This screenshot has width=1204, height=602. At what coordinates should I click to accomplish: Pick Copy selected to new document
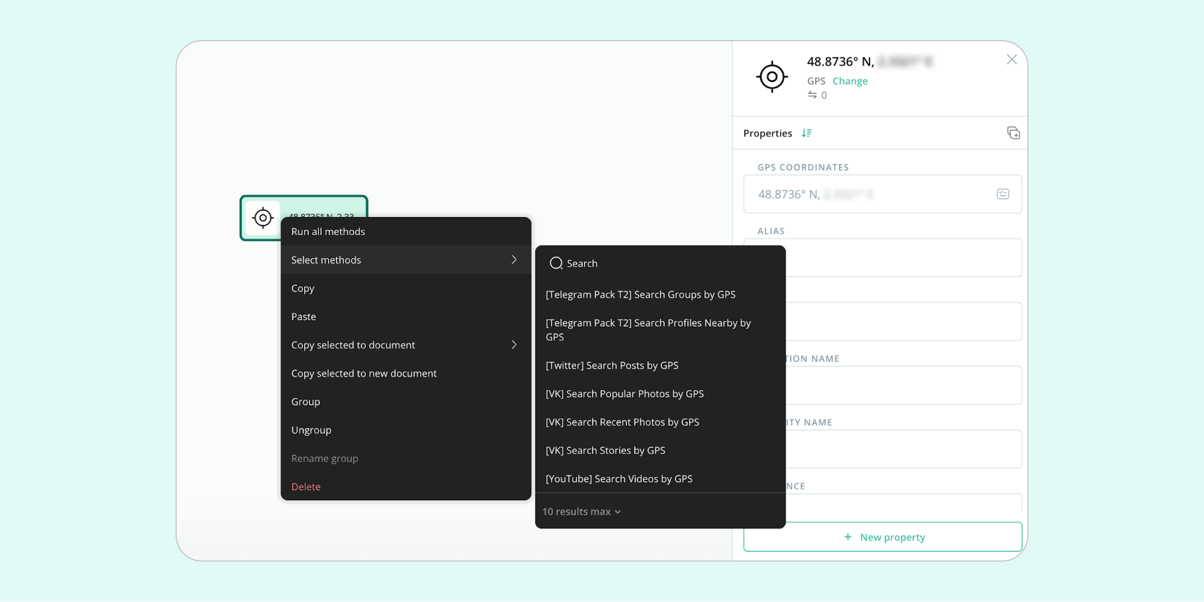click(x=364, y=373)
